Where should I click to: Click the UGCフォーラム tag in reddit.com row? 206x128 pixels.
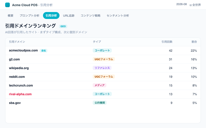[x=104, y=77]
